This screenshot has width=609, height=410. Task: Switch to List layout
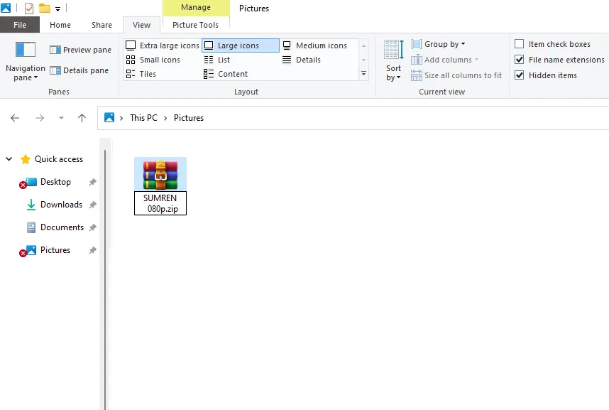click(x=217, y=60)
